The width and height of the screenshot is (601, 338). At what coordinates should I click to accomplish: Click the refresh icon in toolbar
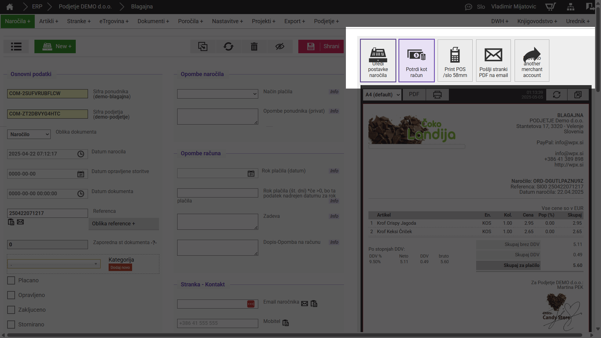(228, 46)
